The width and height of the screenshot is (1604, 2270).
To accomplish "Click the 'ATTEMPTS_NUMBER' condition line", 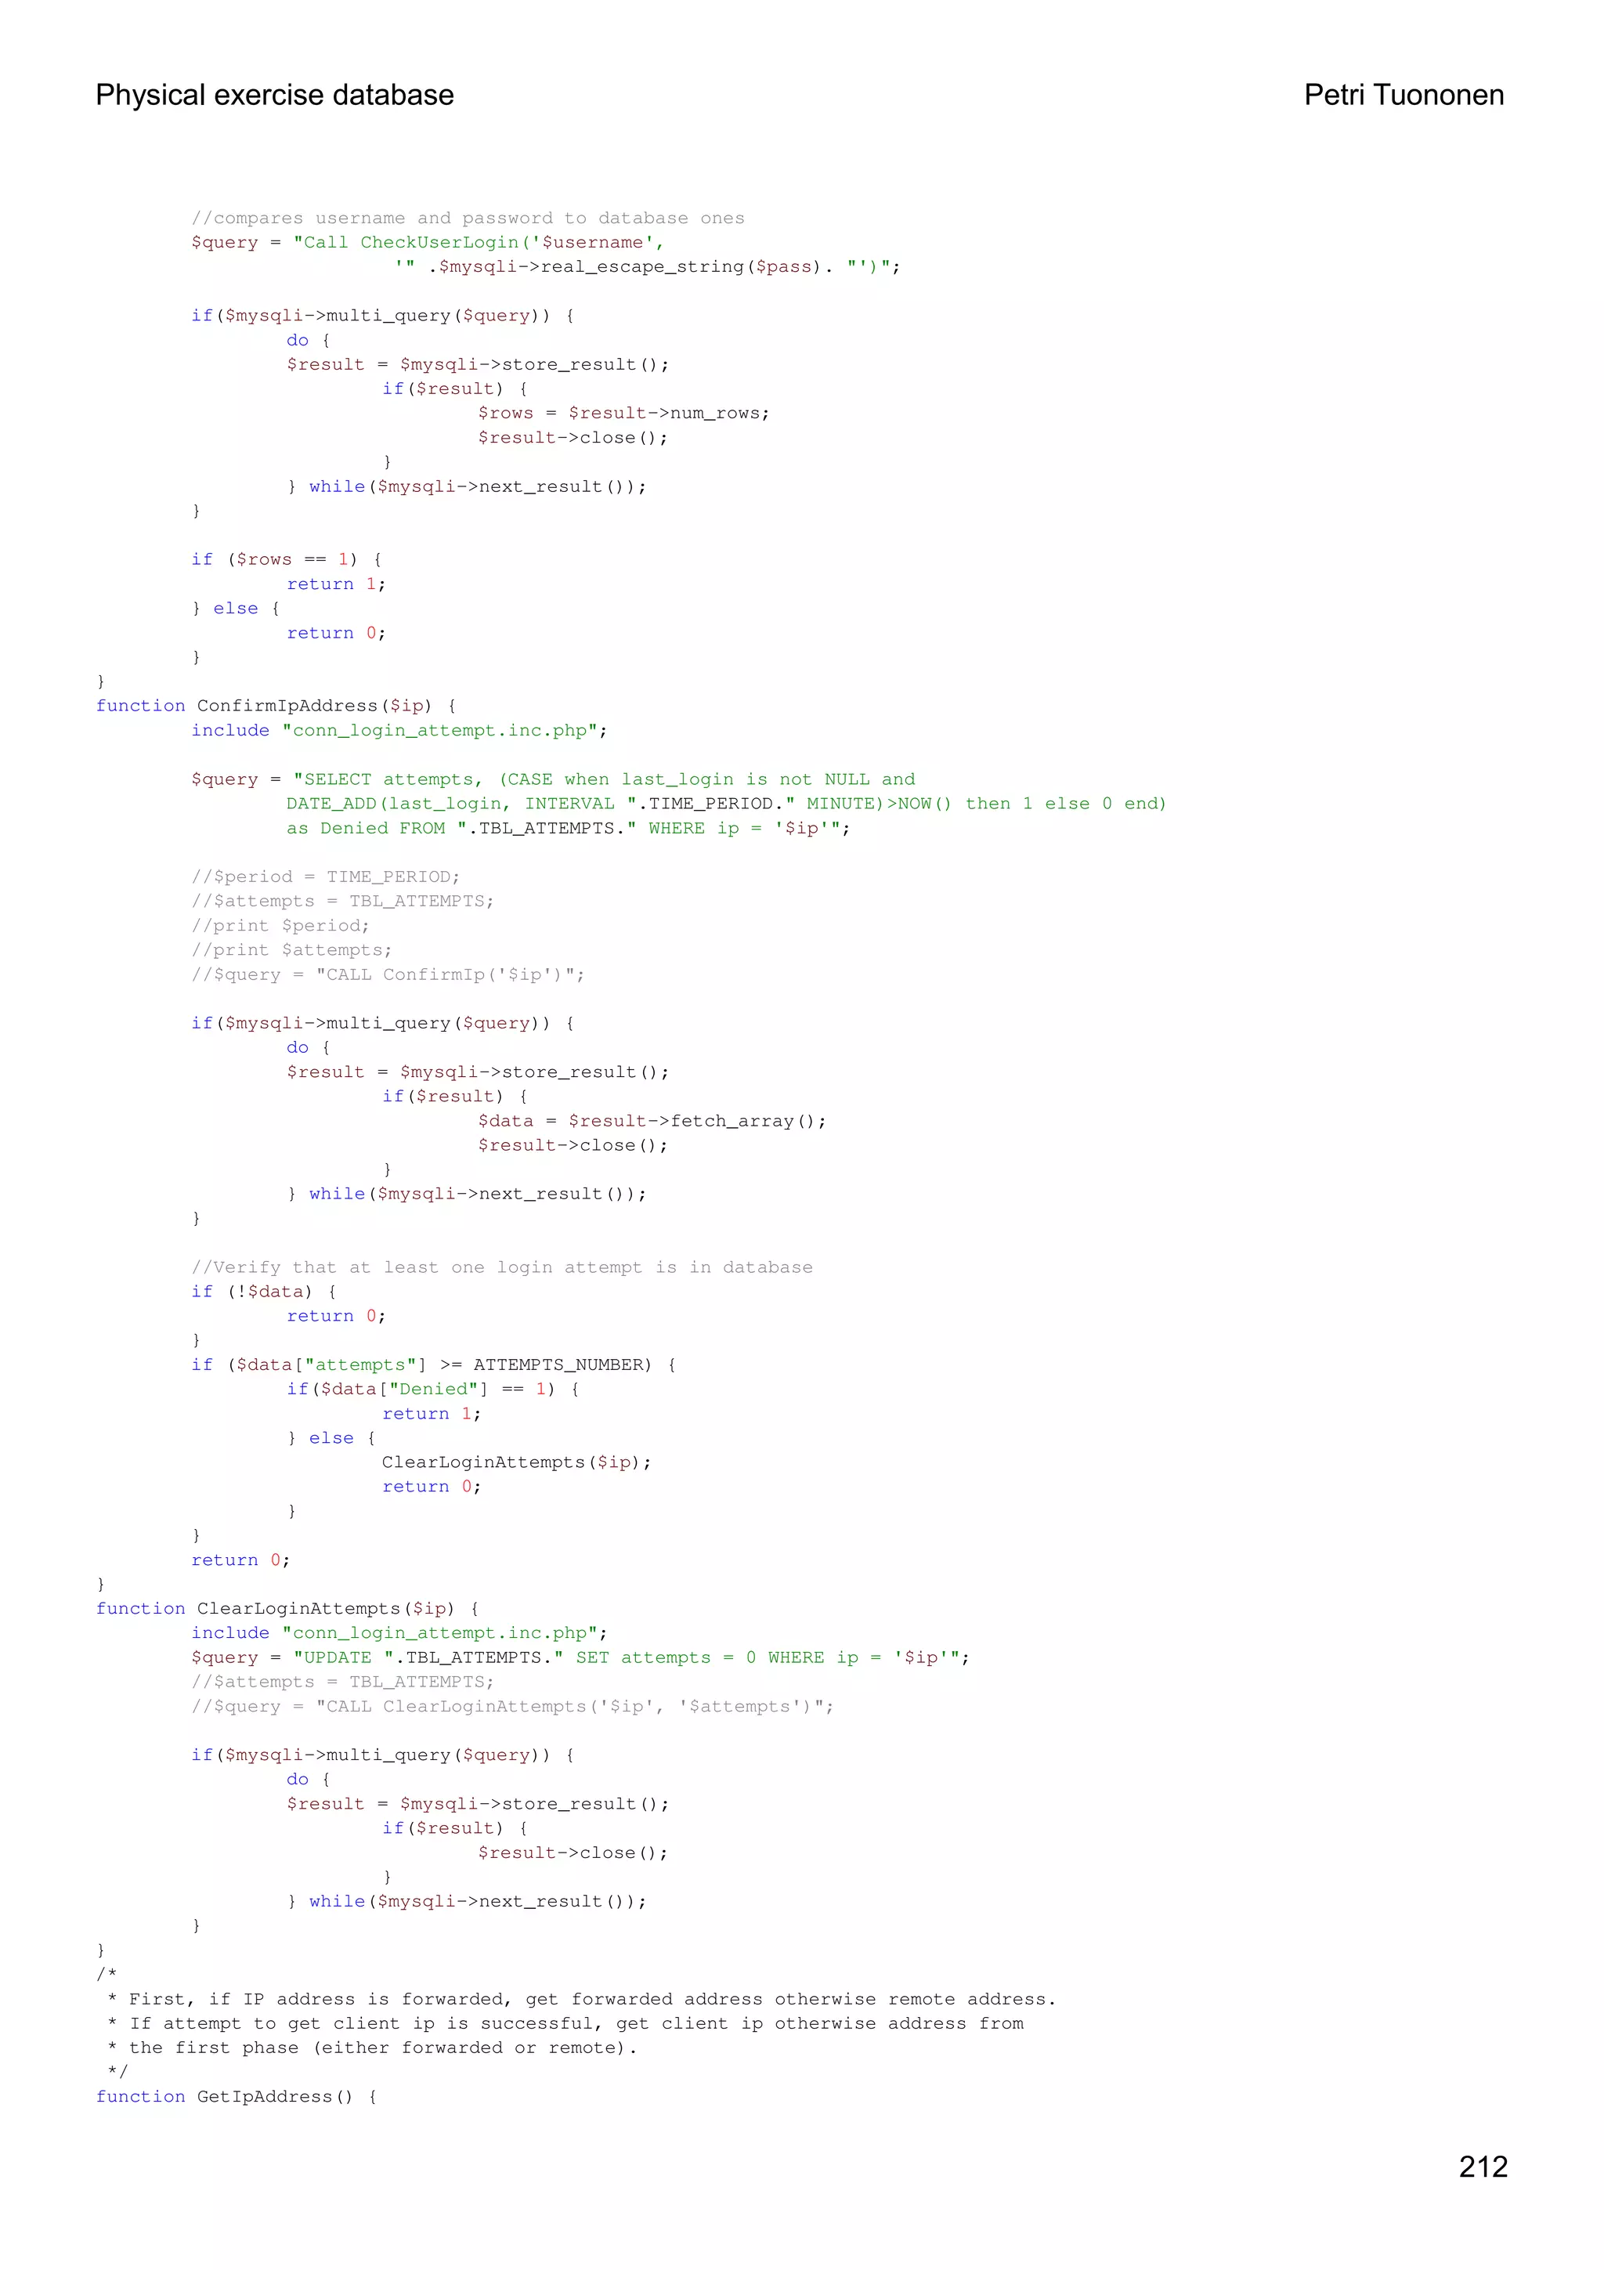I will 434,1365.
